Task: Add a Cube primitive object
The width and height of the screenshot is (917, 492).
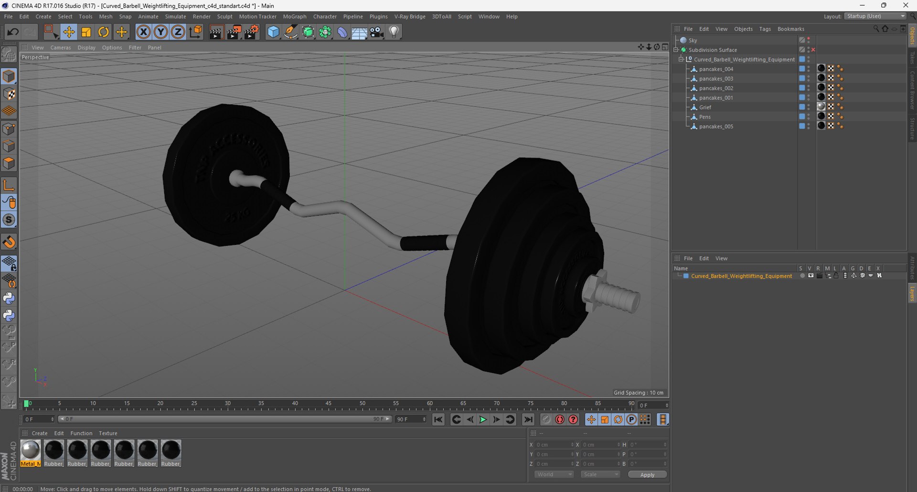Action: 273,32
